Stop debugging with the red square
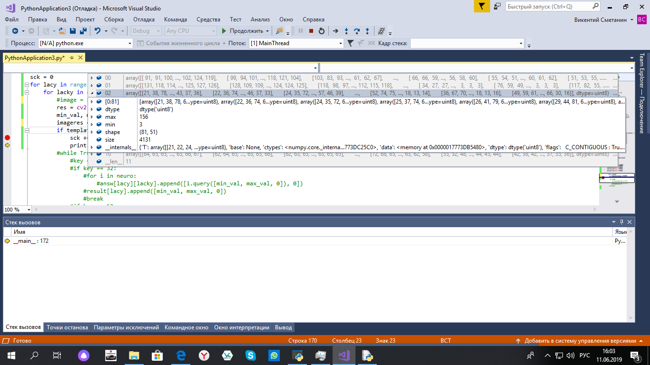The width and height of the screenshot is (650, 365). pos(311,31)
